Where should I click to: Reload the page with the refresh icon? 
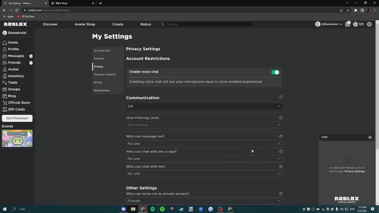pos(17,10)
